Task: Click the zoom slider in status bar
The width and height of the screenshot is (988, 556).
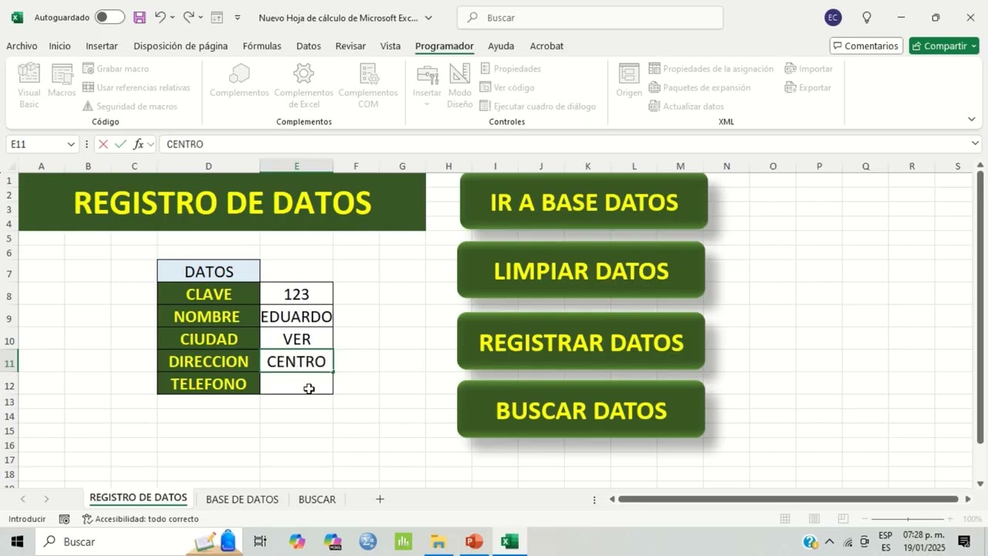Action: 908,519
